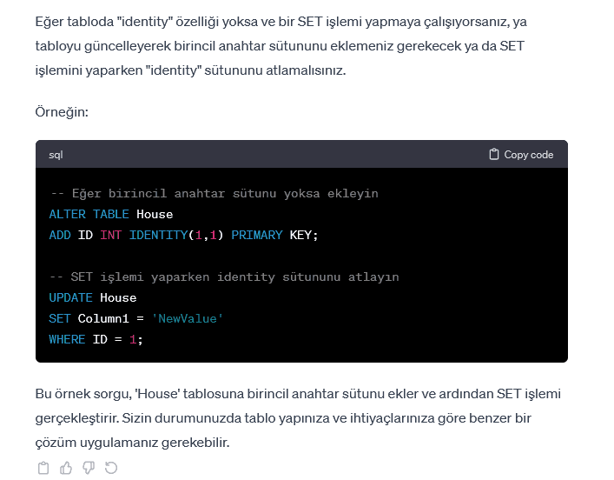Give the response a thumbs down
The image size is (614, 480).
coord(89,468)
